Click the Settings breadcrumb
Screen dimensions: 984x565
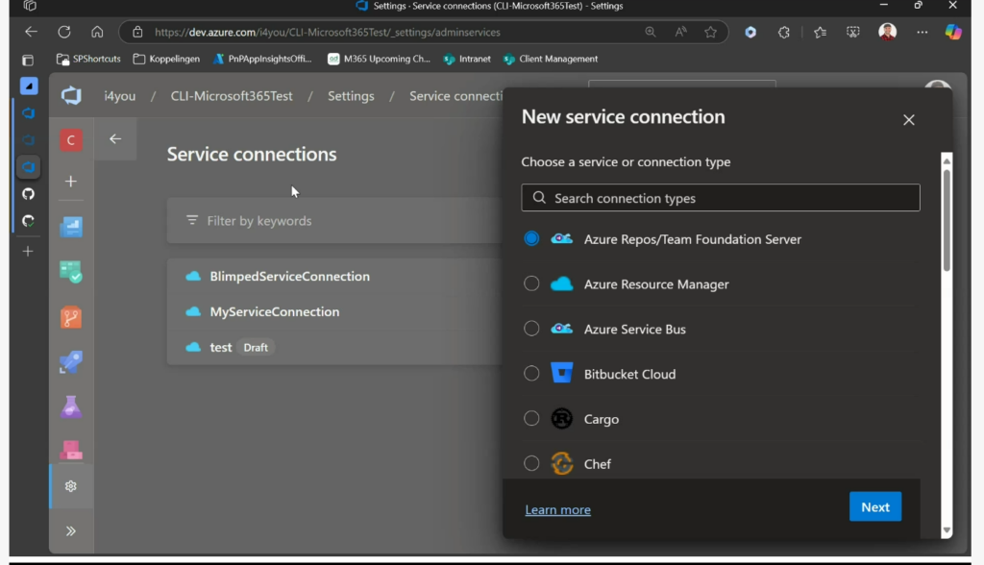click(351, 96)
